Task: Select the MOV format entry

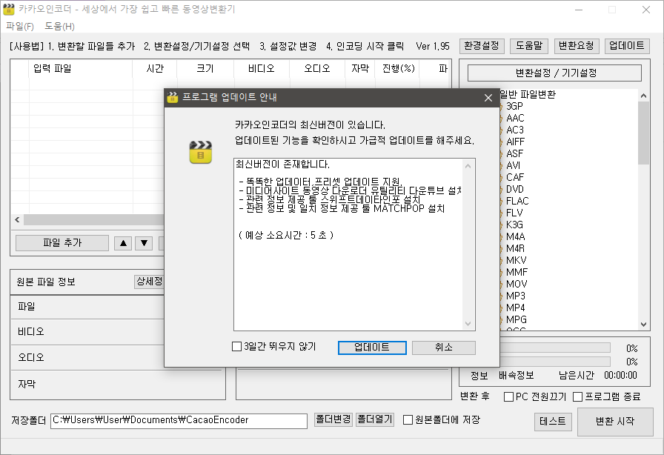Action: (517, 285)
